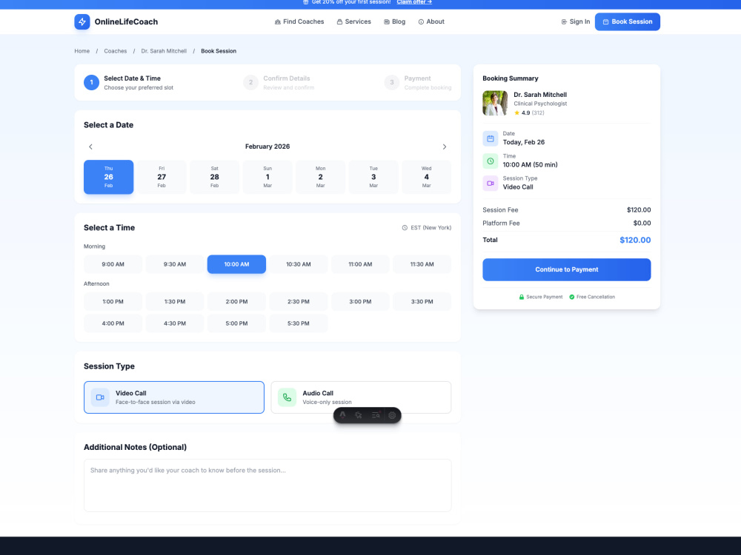Screen dimensions: 741x555
Task: Select Mon 2 Mar date
Action: pyautogui.click(x=320, y=177)
